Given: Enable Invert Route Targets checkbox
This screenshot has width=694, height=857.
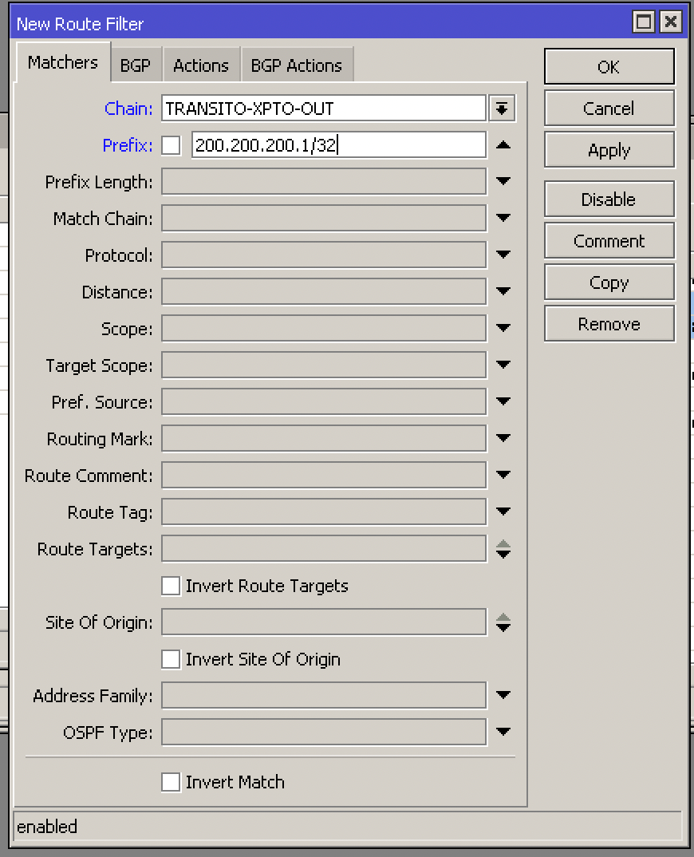Looking at the screenshot, I should (x=171, y=586).
